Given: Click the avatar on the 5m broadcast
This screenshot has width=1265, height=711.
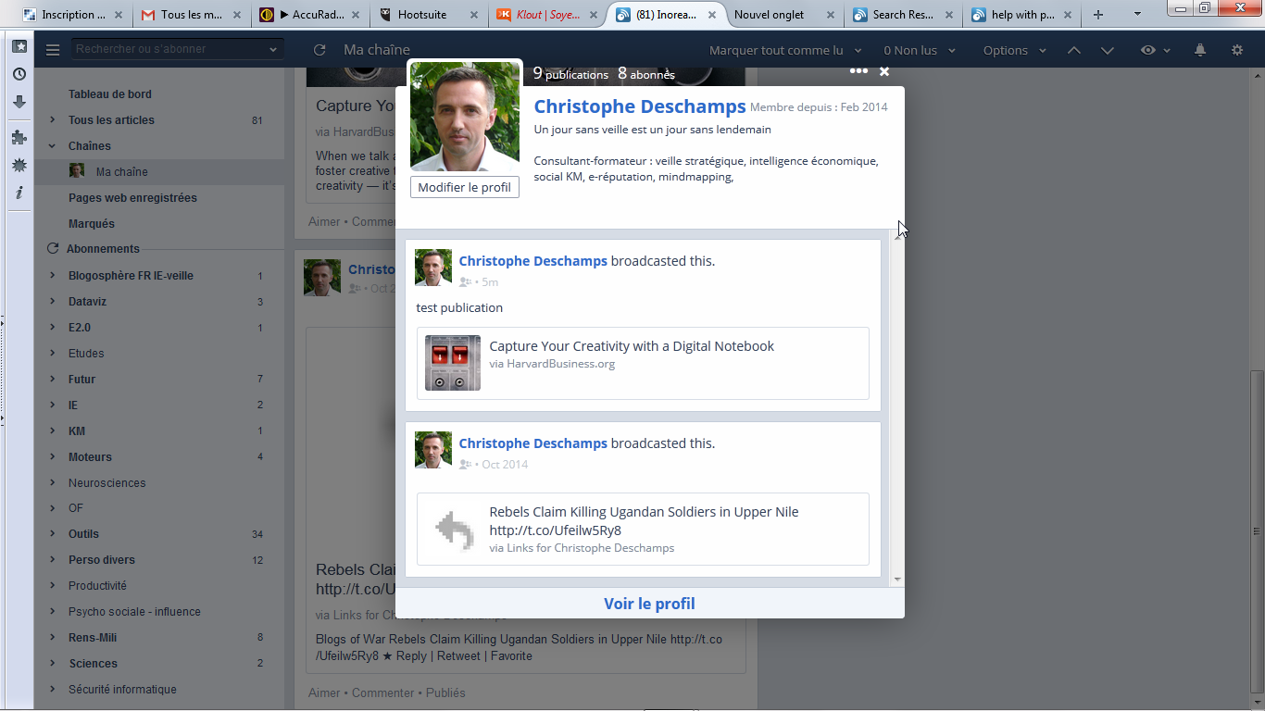Looking at the screenshot, I should click(433, 268).
